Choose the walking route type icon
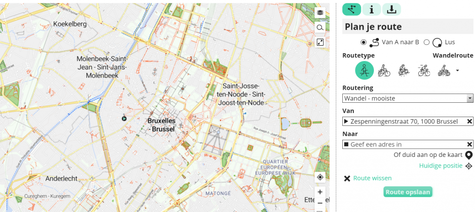Screen dimensions: 475x212 click(x=364, y=70)
